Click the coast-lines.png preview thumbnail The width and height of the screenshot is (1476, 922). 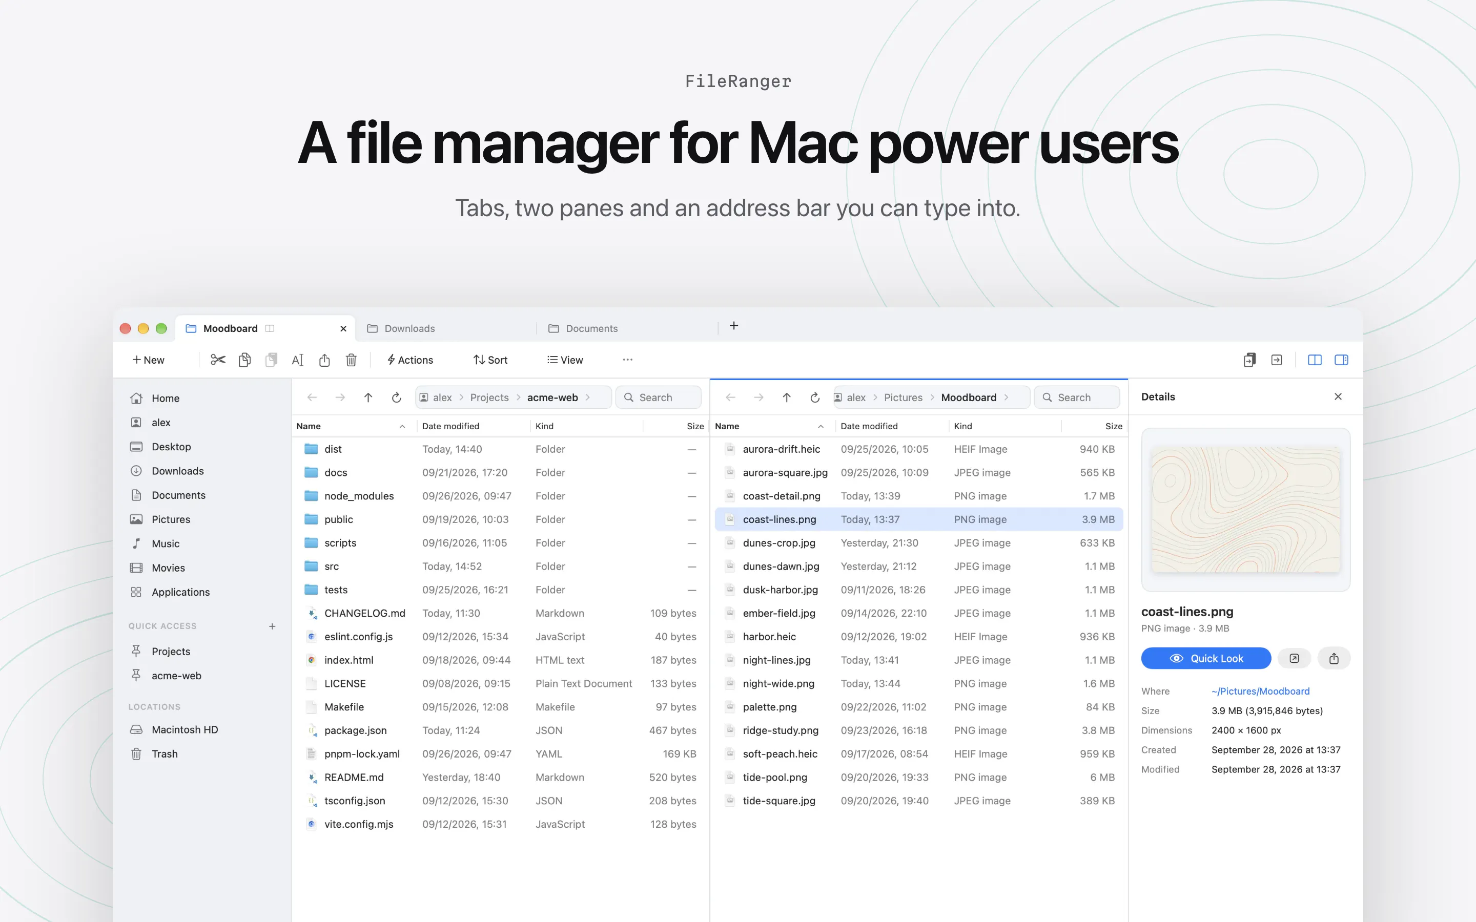coord(1245,510)
